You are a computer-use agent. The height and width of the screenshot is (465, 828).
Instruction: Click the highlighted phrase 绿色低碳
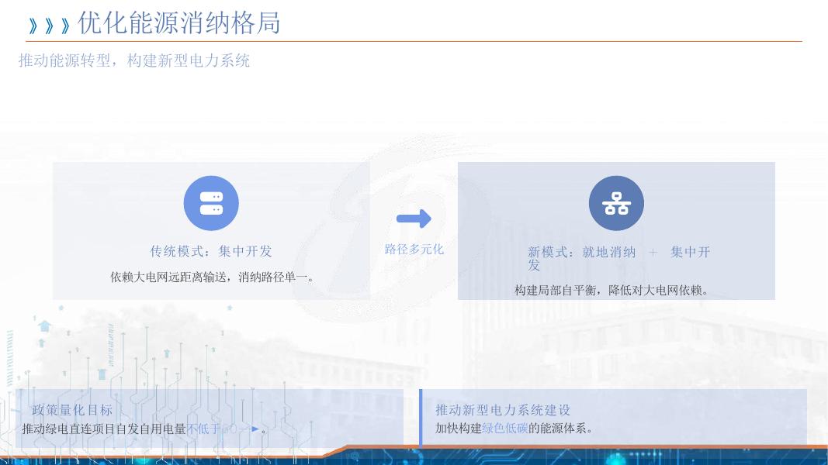[x=506, y=427]
